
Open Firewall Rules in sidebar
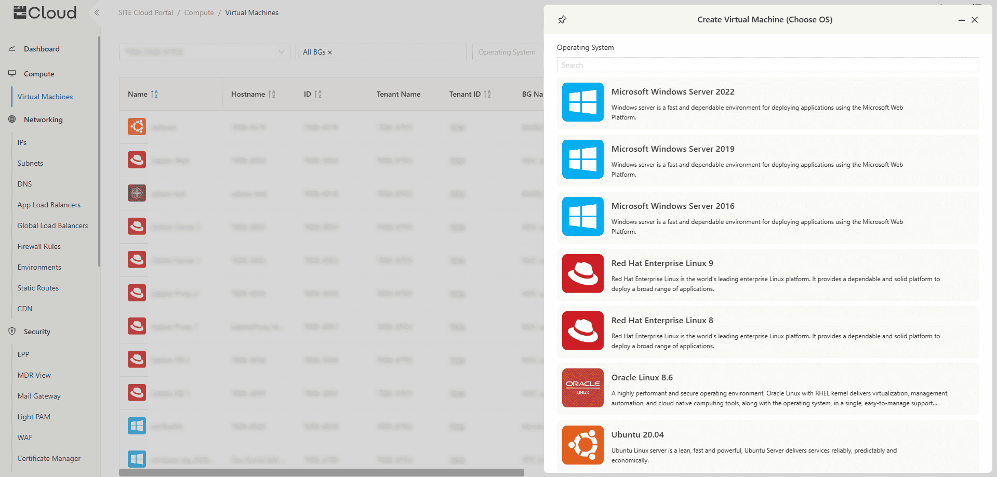39,246
